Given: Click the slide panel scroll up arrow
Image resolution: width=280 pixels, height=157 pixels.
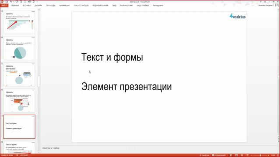Looking at the screenshot, I should click(x=39, y=10).
